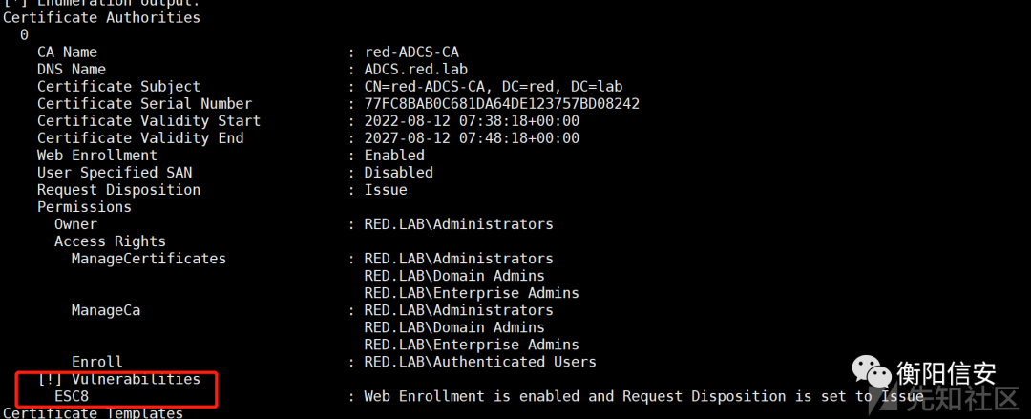Click the Certificate Serial Number value

coord(502,103)
